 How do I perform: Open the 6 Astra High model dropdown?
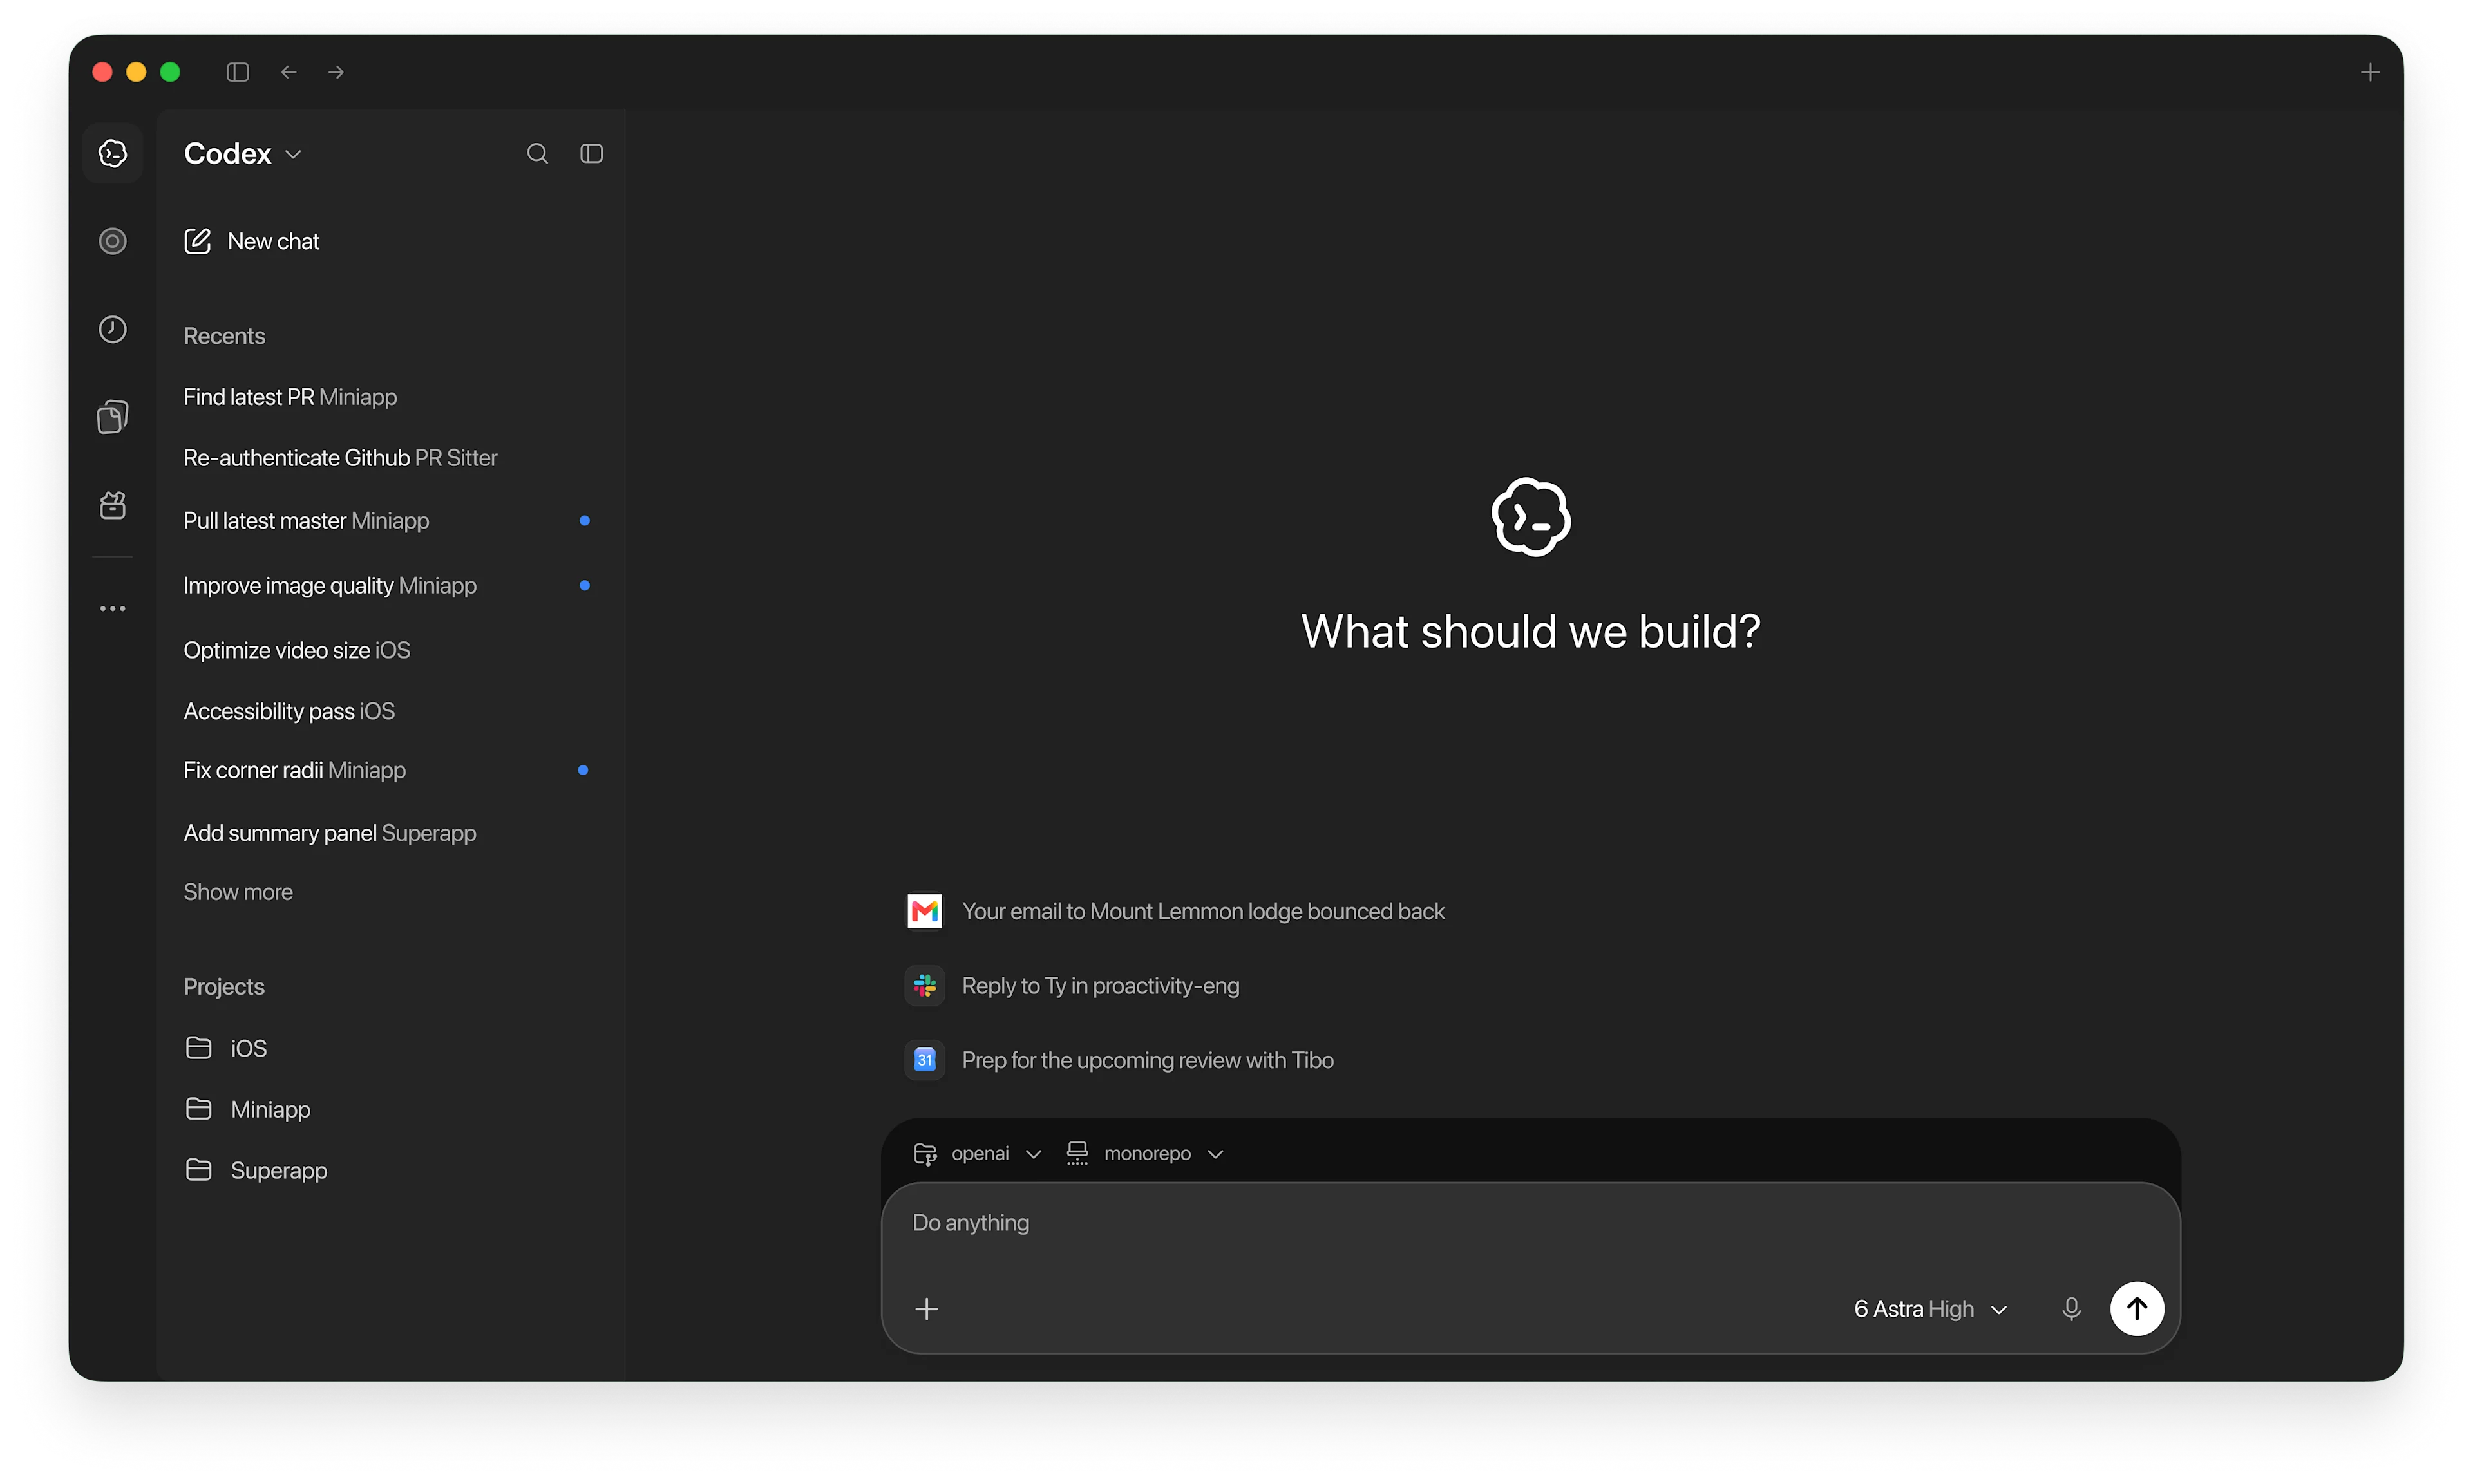point(1930,1309)
